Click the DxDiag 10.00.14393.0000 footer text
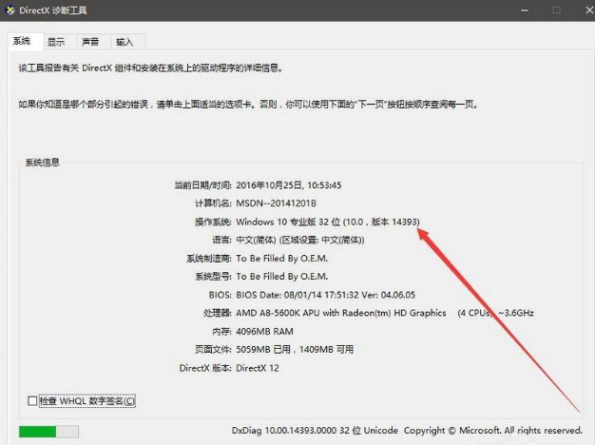This screenshot has height=445, width=595. pos(407,431)
